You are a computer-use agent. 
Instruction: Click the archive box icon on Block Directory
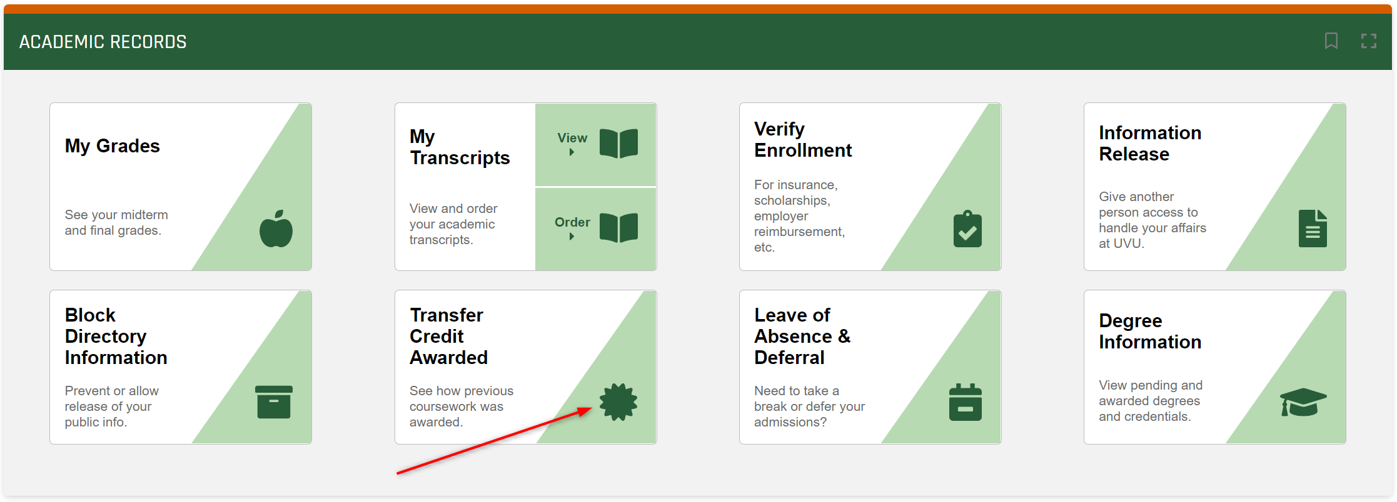pos(273,402)
